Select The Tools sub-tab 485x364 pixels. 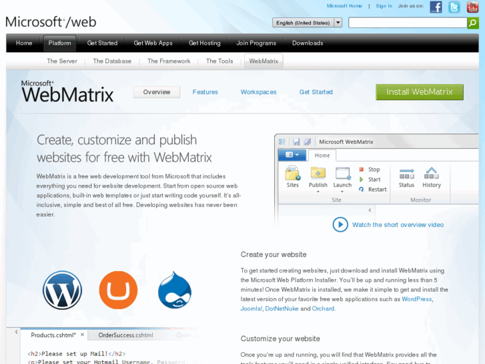219,61
